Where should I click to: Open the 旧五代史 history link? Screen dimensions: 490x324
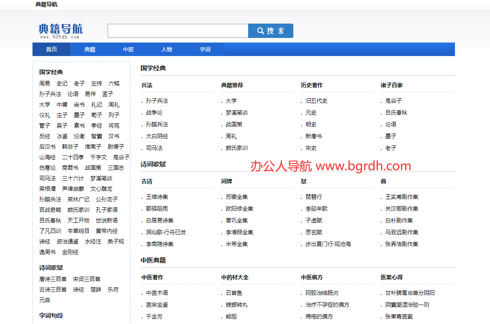(x=317, y=101)
